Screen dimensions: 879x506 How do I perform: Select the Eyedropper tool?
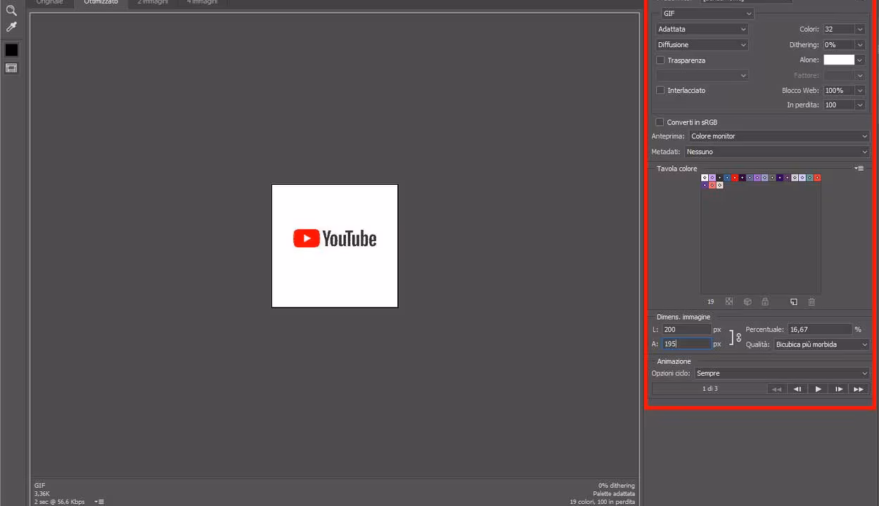point(11,27)
